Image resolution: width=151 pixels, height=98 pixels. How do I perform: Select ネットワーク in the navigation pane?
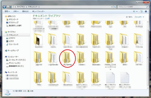12,72
